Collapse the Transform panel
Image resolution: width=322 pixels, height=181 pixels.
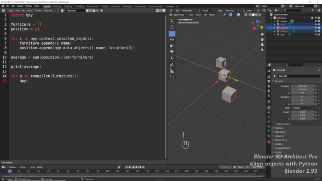(x=279, y=81)
